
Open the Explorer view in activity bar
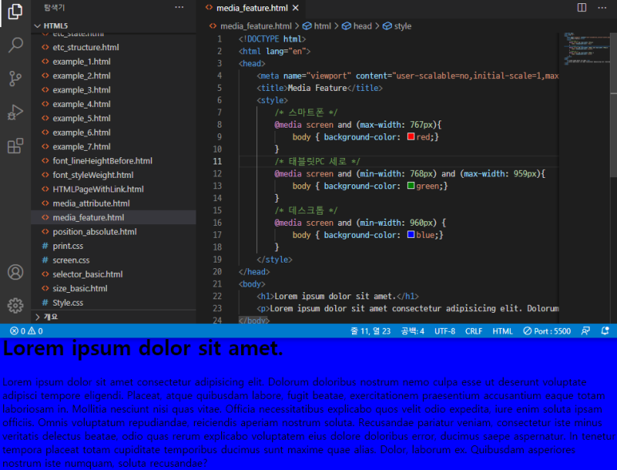pos(15,11)
